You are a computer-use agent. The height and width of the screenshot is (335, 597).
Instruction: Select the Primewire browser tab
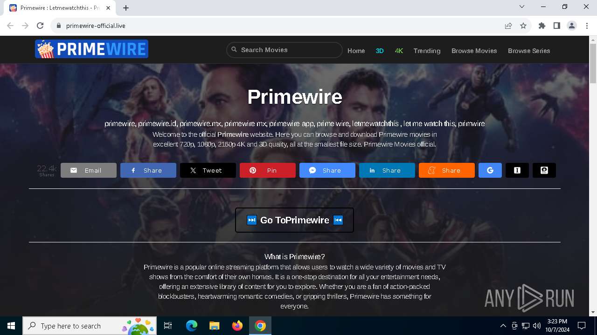(60, 8)
